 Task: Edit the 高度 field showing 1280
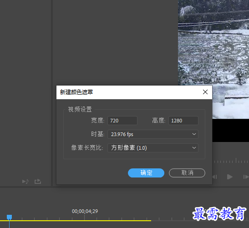tap(183, 121)
